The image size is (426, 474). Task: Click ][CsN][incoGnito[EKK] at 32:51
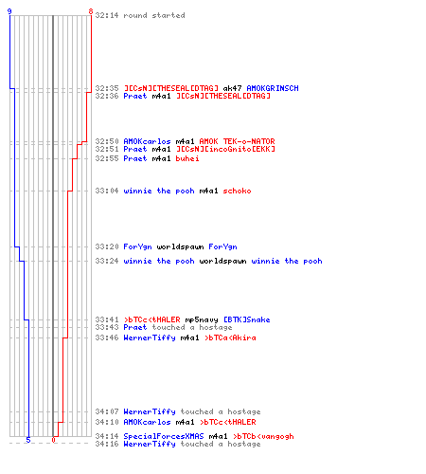click(225, 149)
